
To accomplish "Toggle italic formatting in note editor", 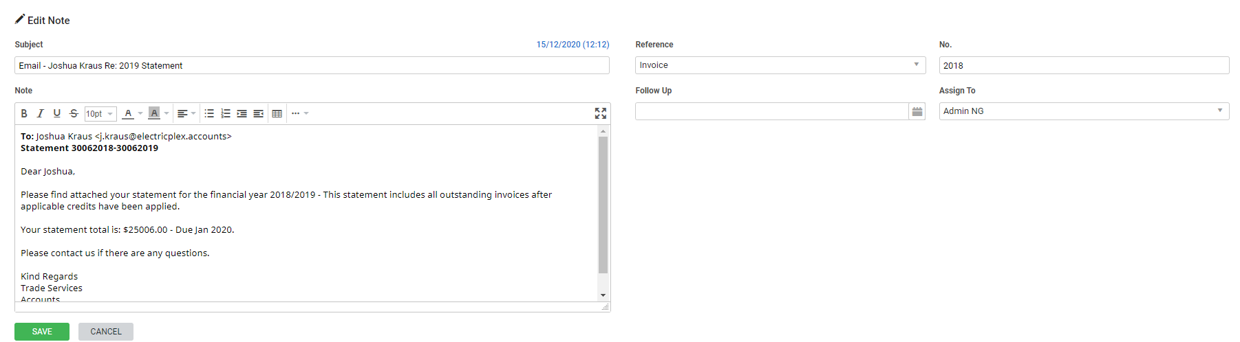I will tap(41, 113).
